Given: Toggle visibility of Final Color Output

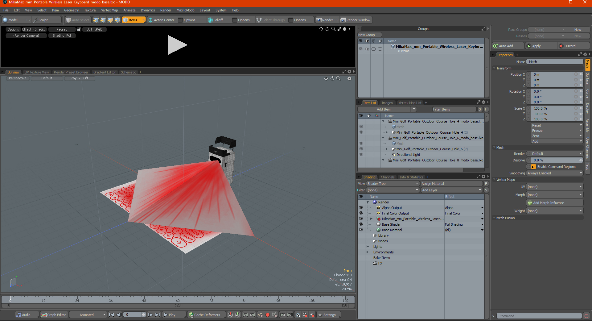Looking at the screenshot, I should (361, 213).
